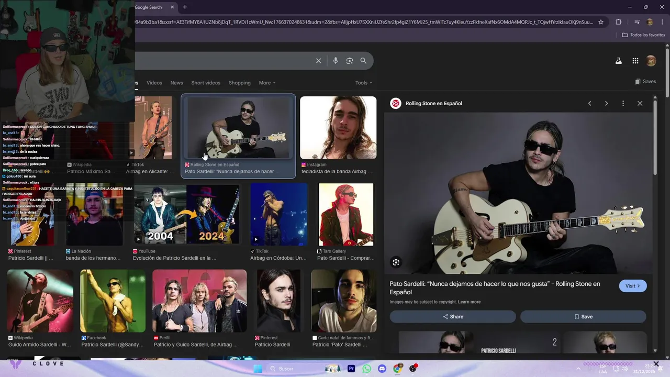
Task: Open Google Lens image search icon
Action: click(350, 61)
